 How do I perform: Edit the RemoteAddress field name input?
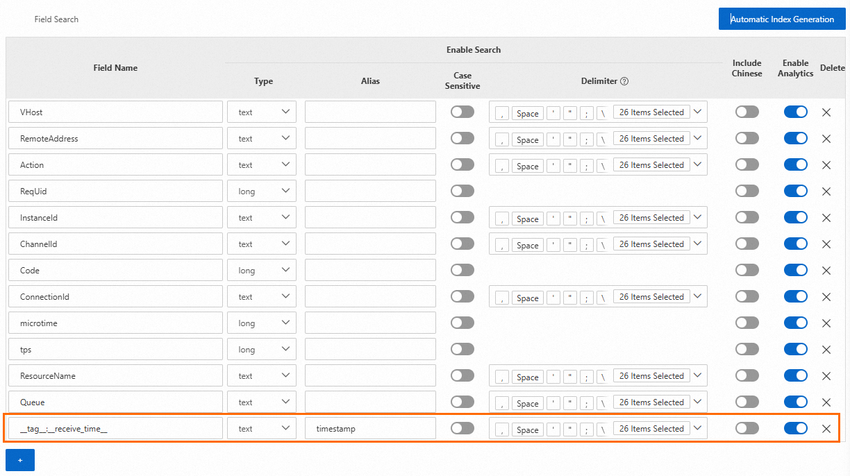tap(116, 138)
